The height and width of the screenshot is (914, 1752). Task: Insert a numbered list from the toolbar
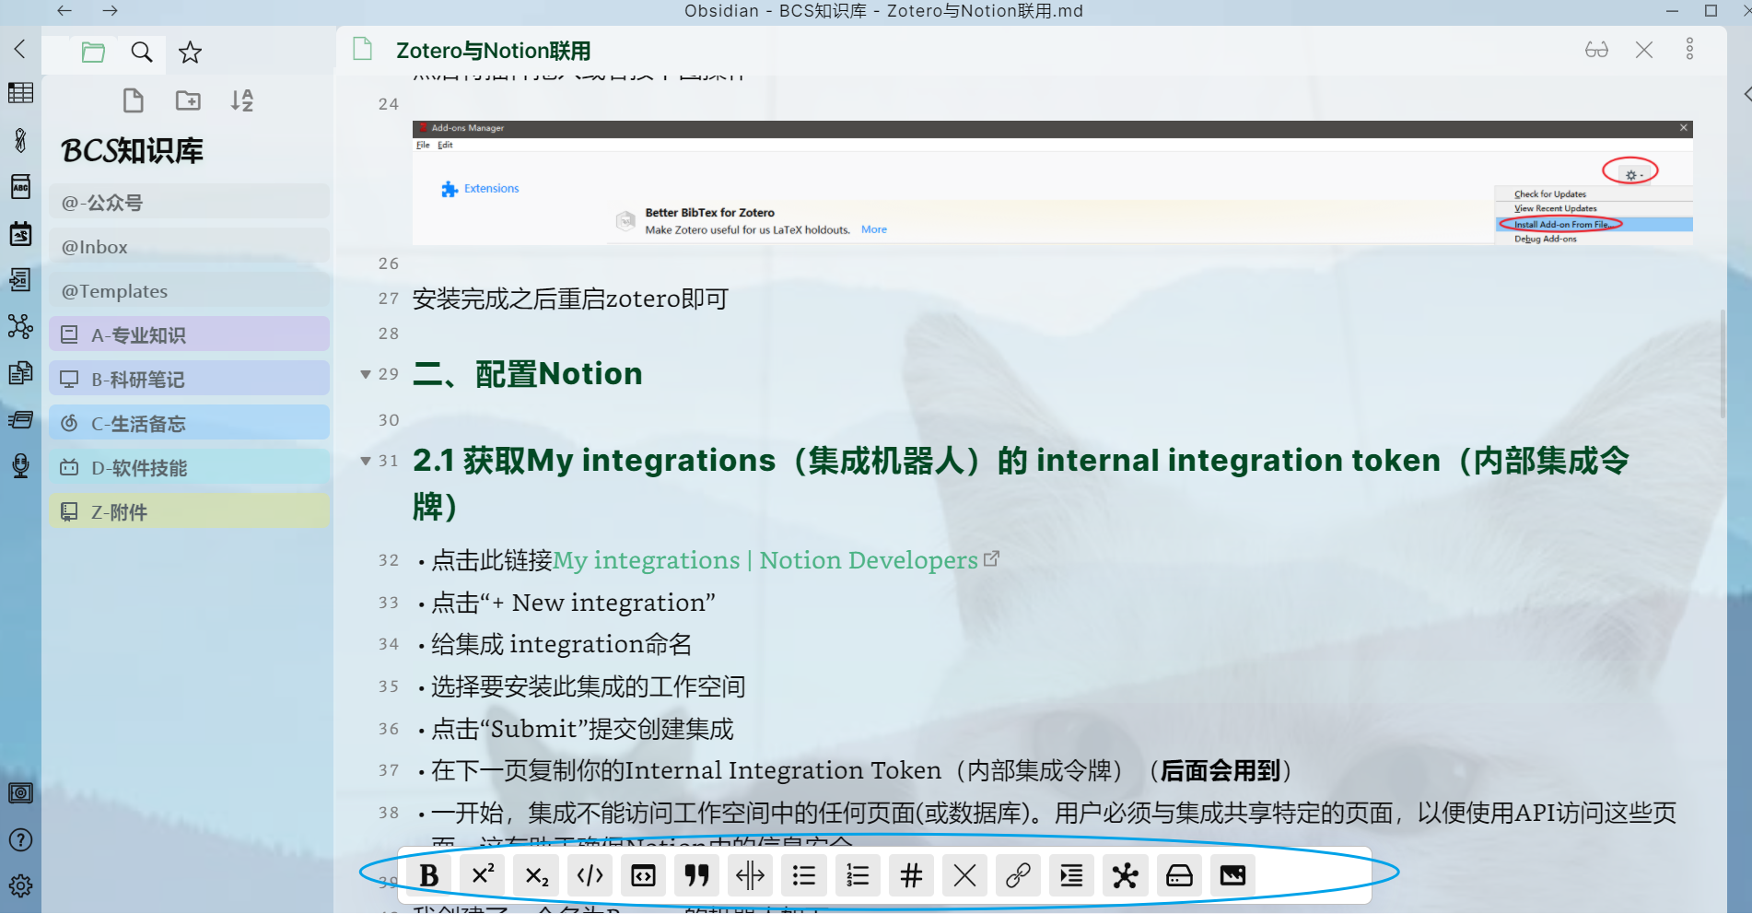(858, 875)
